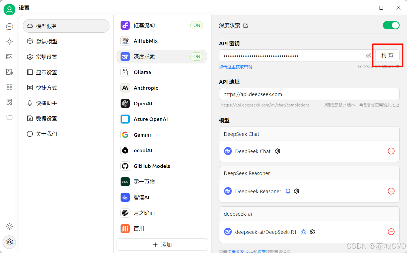Open 常规设置 settings section
Screen dimensions: 407x253
point(66,57)
